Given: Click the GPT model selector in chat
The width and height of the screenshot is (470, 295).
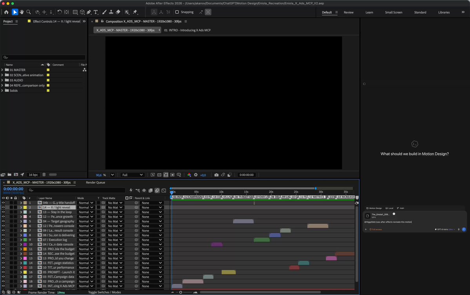Looking at the screenshot, I should pyautogui.click(x=445, y=230).
